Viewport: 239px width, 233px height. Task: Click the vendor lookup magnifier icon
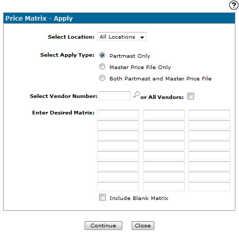[x=137, y=95]
